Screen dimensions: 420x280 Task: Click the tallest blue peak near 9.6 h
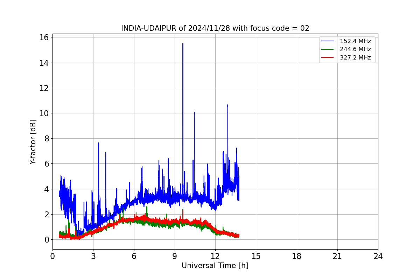pyautogui.click(x=183, y=44)
